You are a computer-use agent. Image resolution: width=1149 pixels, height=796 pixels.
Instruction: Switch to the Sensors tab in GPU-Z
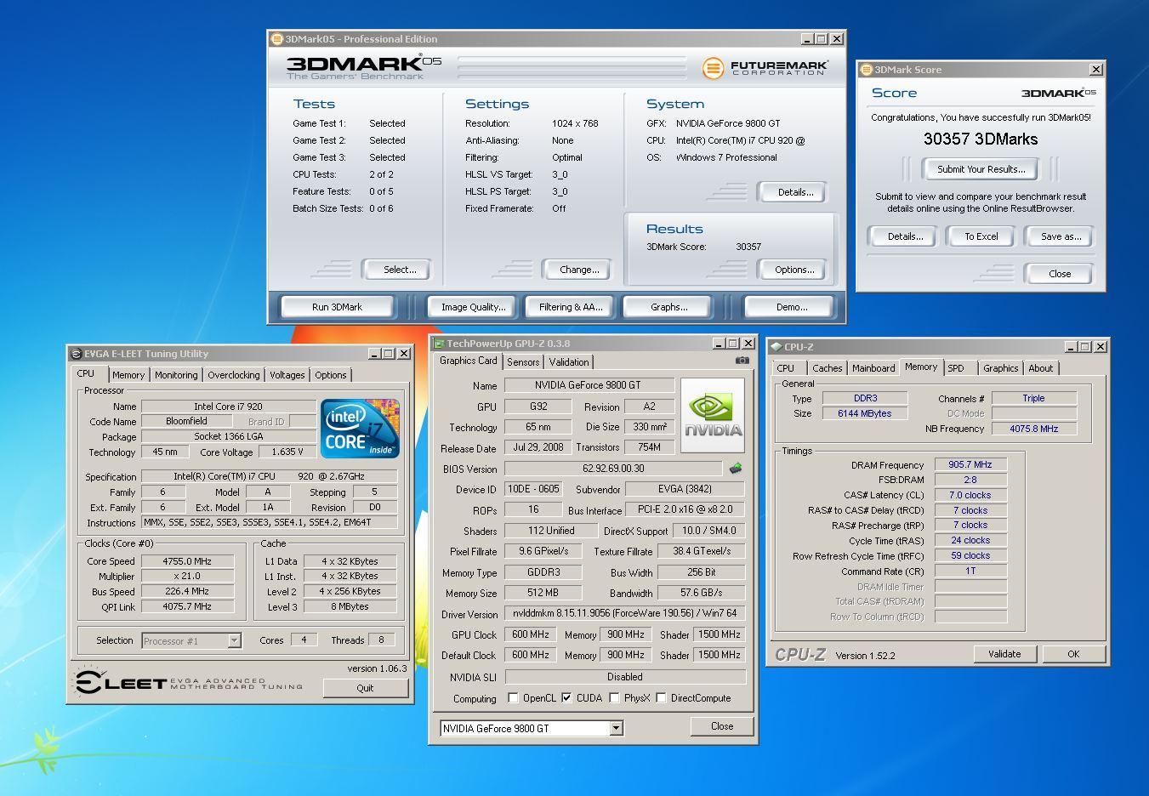pyautogui.click(x=523, y=362)
